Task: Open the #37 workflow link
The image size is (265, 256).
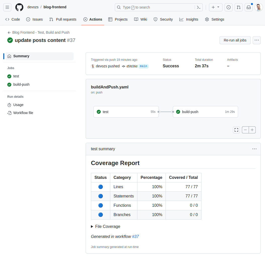Action: point(135,236)
